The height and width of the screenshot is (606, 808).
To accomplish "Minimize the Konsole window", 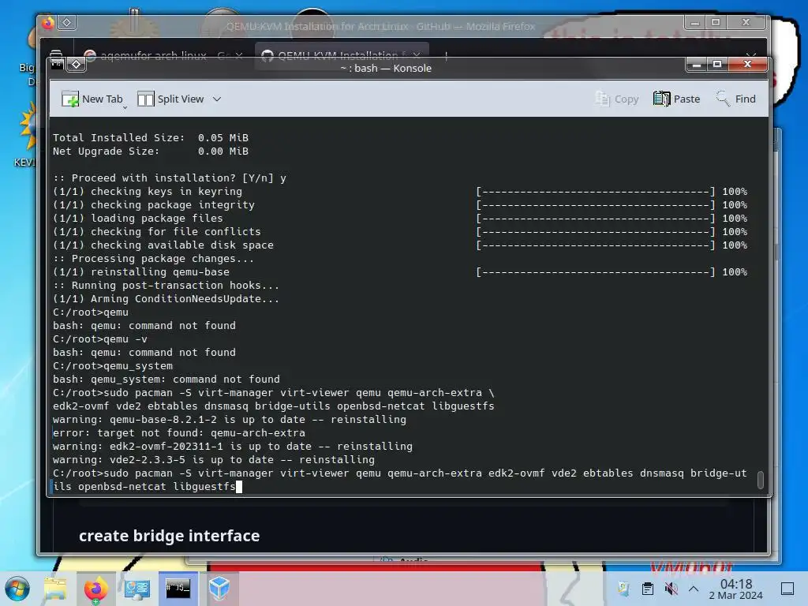I will pyautogui.click(x=698, y=65).
